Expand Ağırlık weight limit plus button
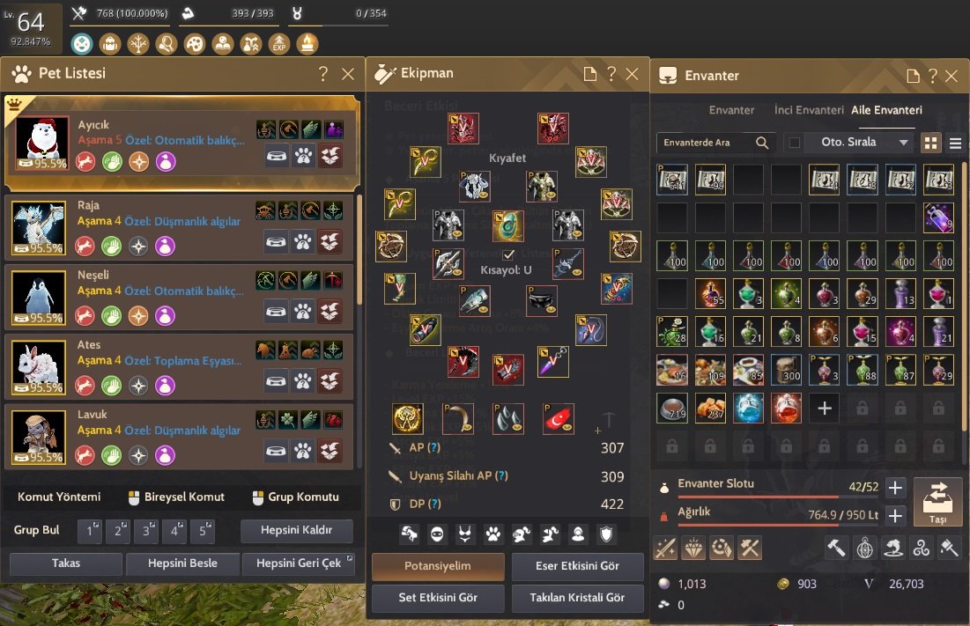The height and width of the screenshot is (626, 970). [895, 515]
